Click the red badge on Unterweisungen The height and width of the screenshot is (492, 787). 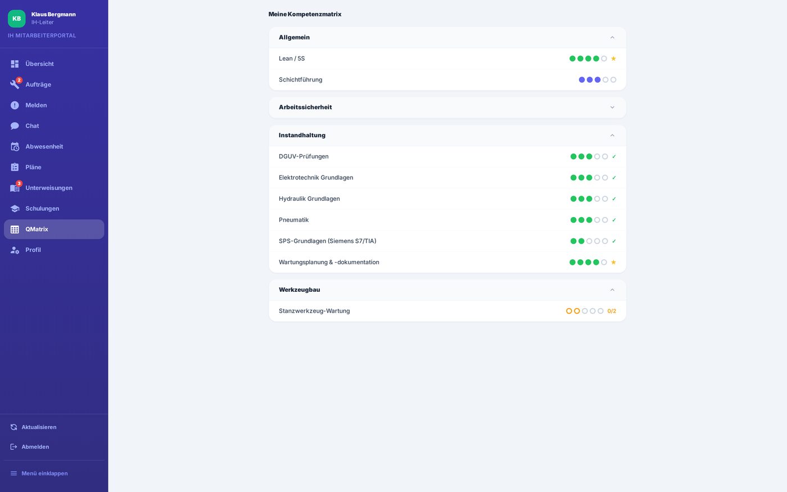pyautogui.click(x=19, y=184)
